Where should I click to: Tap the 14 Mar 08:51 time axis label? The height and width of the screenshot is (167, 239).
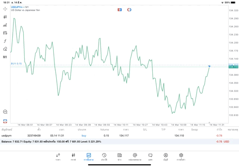(25, 125)
